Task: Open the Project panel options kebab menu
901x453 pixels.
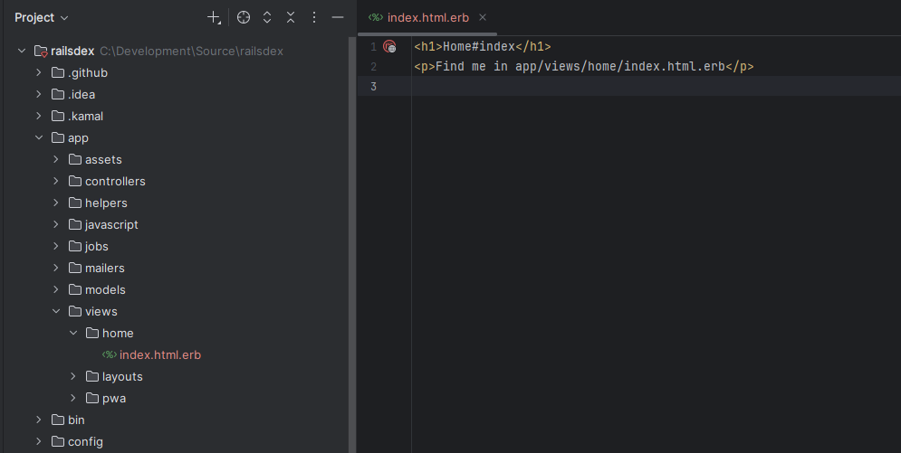Action: tap(314, 17)
